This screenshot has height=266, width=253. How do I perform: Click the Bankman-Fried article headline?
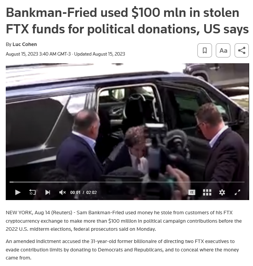tap(127, 21)
